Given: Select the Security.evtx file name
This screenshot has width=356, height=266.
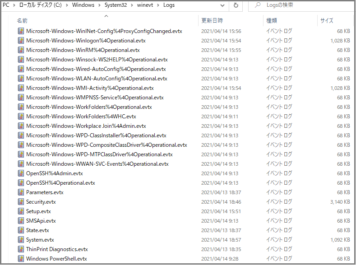Looking at the screenshot, I should click(41, 202).
